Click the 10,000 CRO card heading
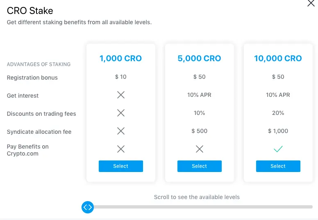Viewport: 318px width, 220px height. point(278,59)
